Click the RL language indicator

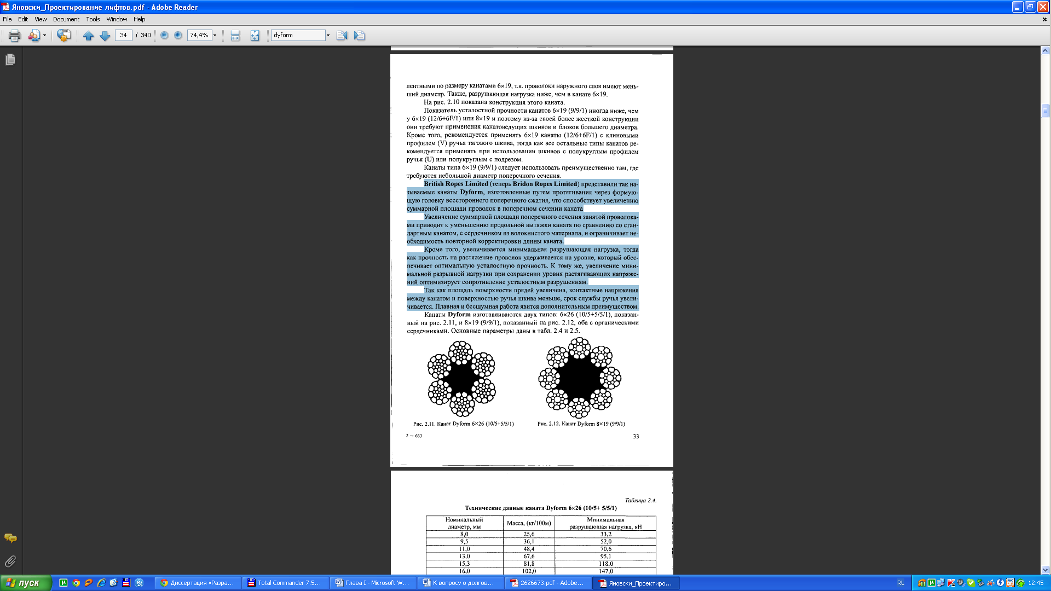[x=900, y=583]
